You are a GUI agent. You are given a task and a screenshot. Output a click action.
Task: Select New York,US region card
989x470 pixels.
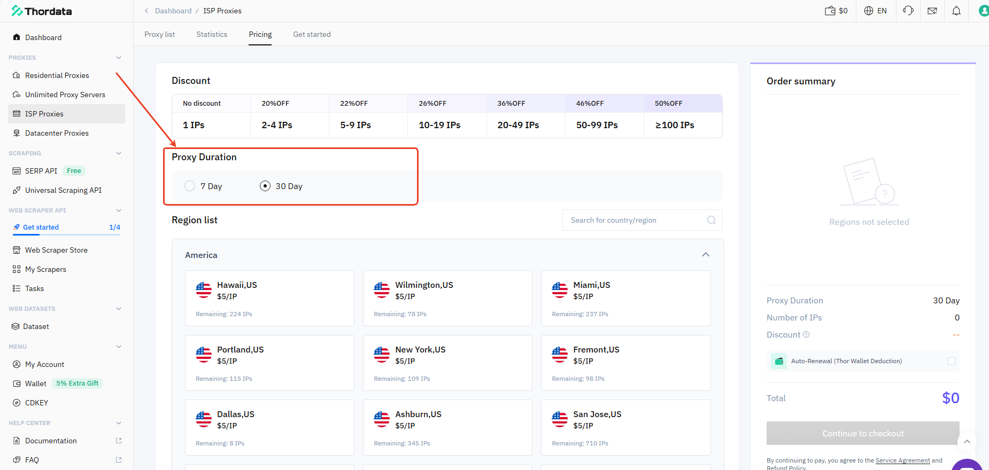[447, 363]
